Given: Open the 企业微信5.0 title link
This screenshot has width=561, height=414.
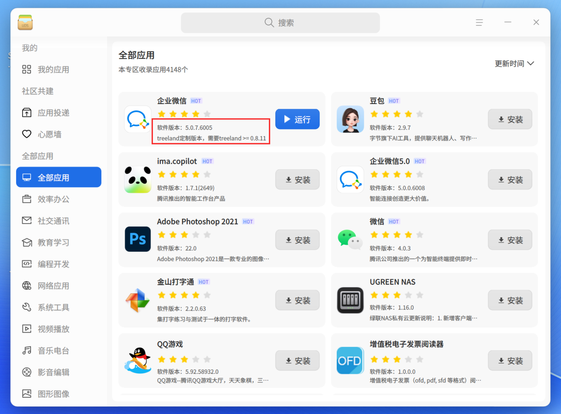Looking at the screenshot, I should [x=390, y=161].
